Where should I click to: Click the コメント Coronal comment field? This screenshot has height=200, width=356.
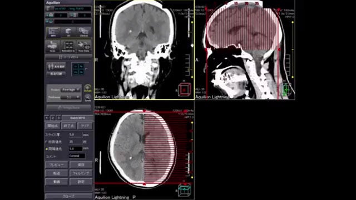pos(77,156)
